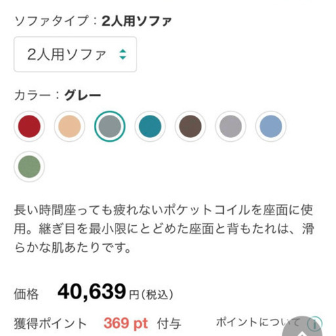Click the 獲得ポイント label
The image size is (336, 336).
pos(51,324)
